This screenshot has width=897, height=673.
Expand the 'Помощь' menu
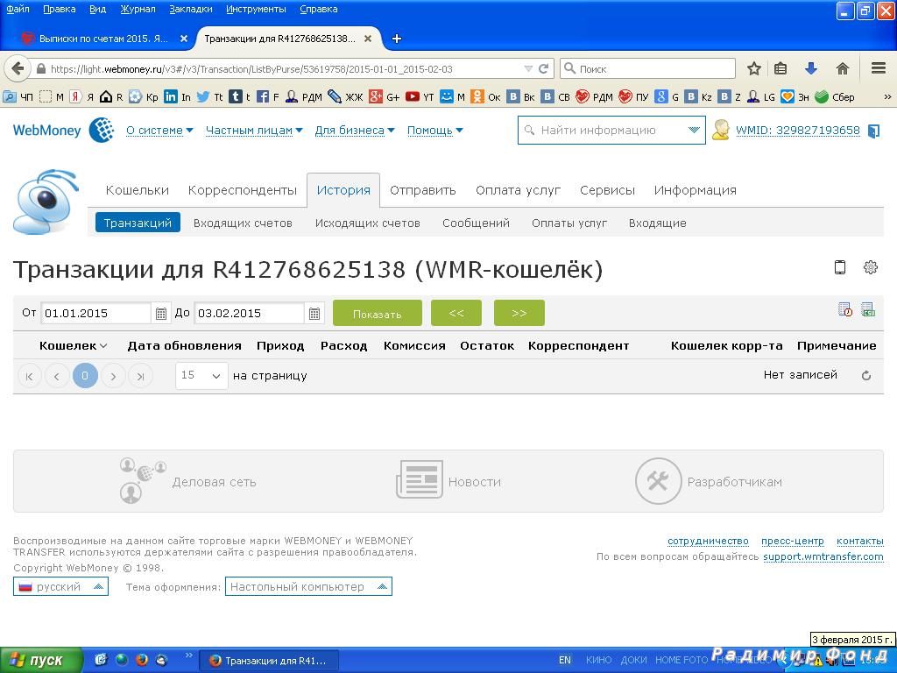434,131
